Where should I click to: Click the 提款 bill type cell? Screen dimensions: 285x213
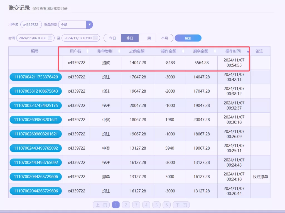pos(106,63)
